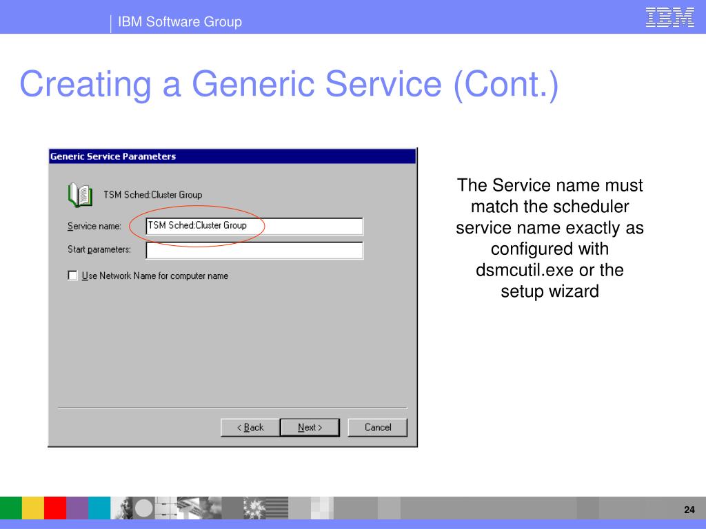Click the slide number 24
This screenshot has height=529, width=706.
coord(689,510)
